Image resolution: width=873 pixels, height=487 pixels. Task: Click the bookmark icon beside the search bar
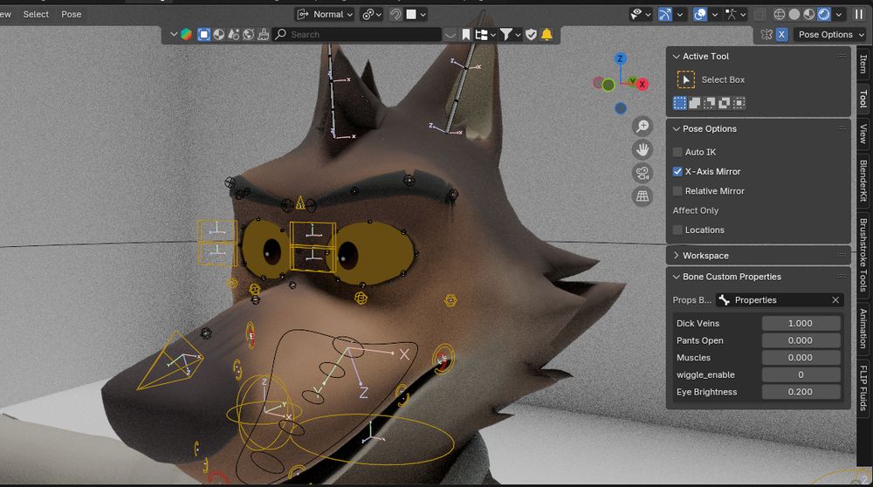[x=466, y=35]
